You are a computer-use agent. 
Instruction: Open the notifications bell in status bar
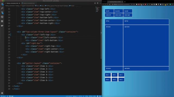[100, 96]
